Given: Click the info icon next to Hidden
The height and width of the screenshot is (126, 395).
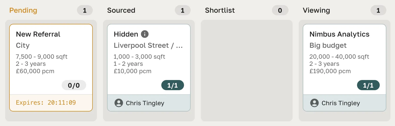Looking at the screenshot, I should 145,34.
